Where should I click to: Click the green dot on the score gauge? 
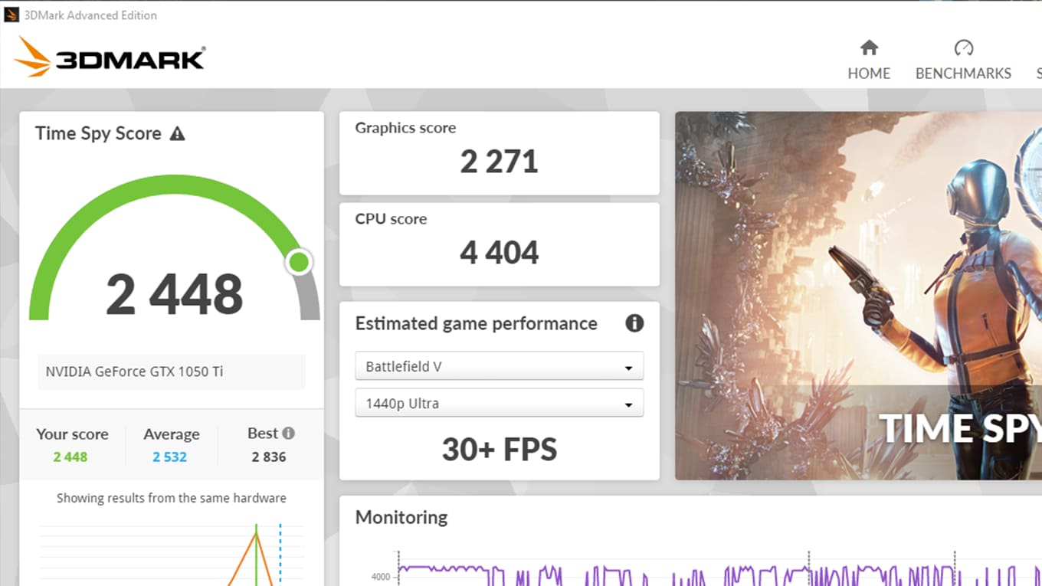pos(299,263)
